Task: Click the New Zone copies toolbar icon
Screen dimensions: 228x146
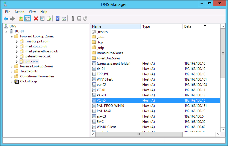Action: [x=85, y=19]
